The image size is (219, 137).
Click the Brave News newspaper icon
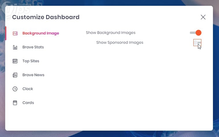15,75
